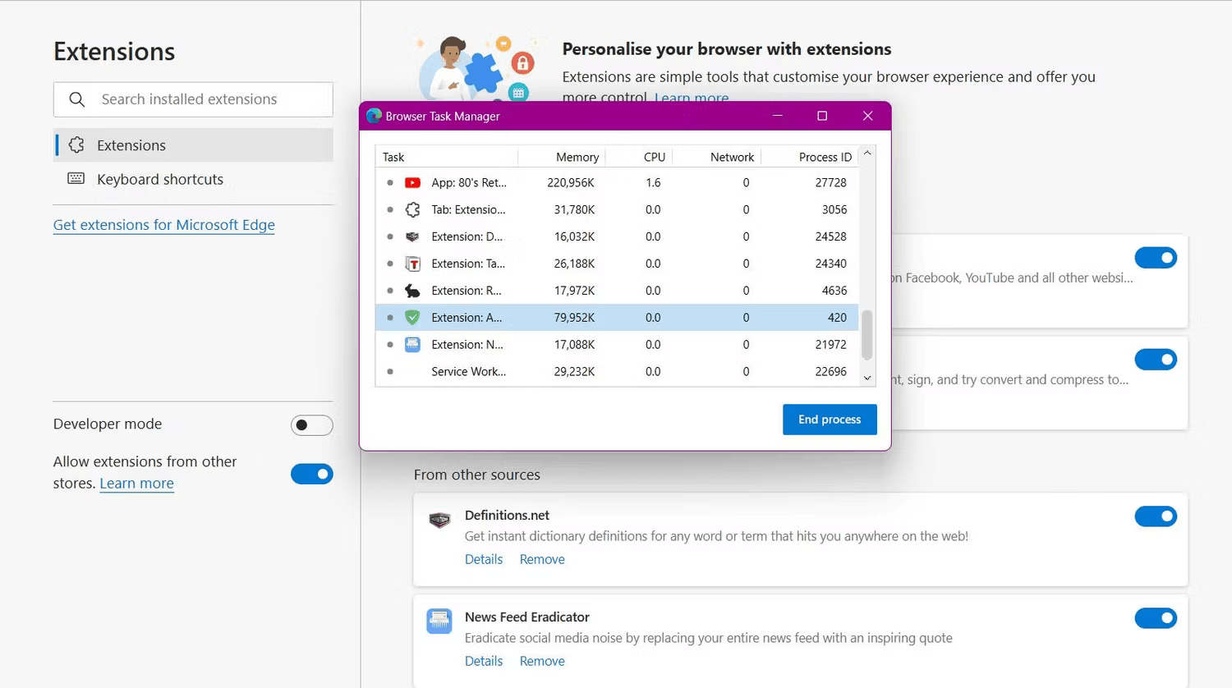The height and width of the screenshot is (688, 1232).
Task: Click memory value 31,780K
Action: (574, 209)
